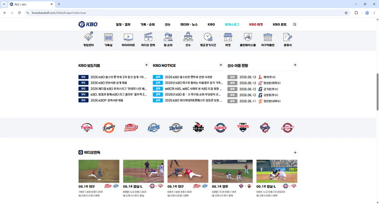Select the Lotte Giants team logo
379x204 pixels.
click(220, 128)
